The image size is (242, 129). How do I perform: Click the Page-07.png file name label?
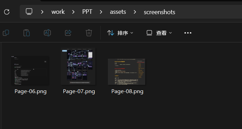point(79,91)
